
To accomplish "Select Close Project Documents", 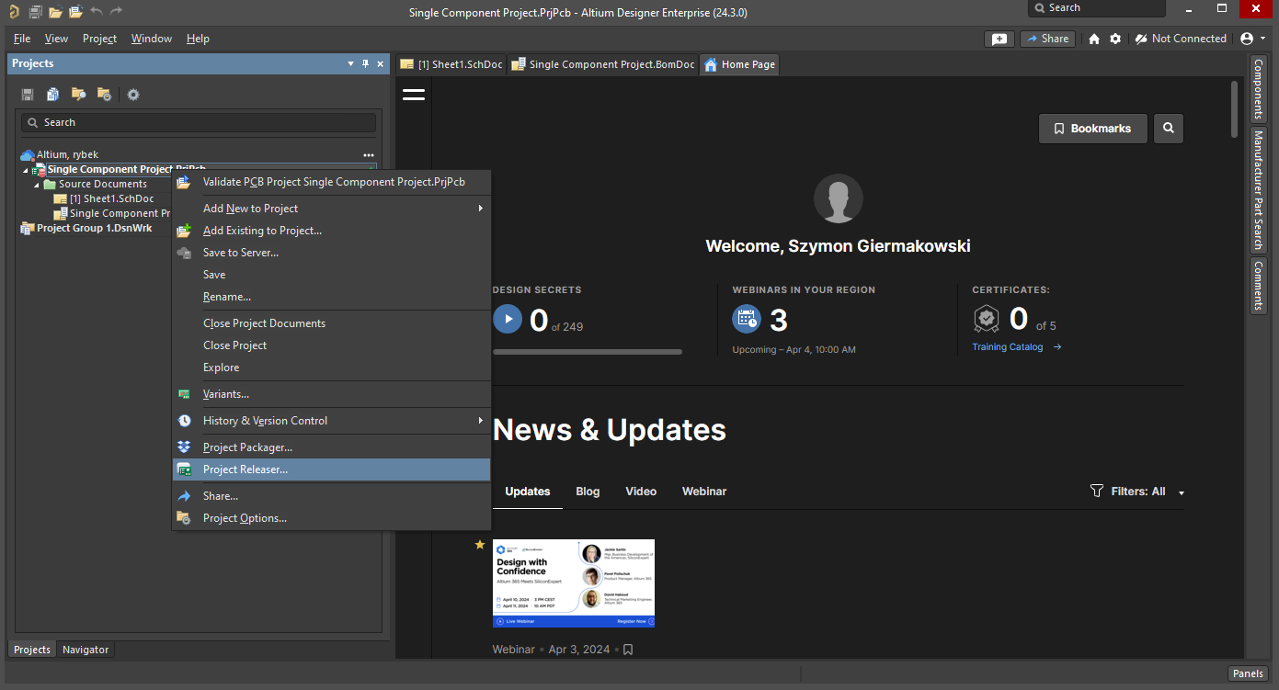I will point(332,323).
